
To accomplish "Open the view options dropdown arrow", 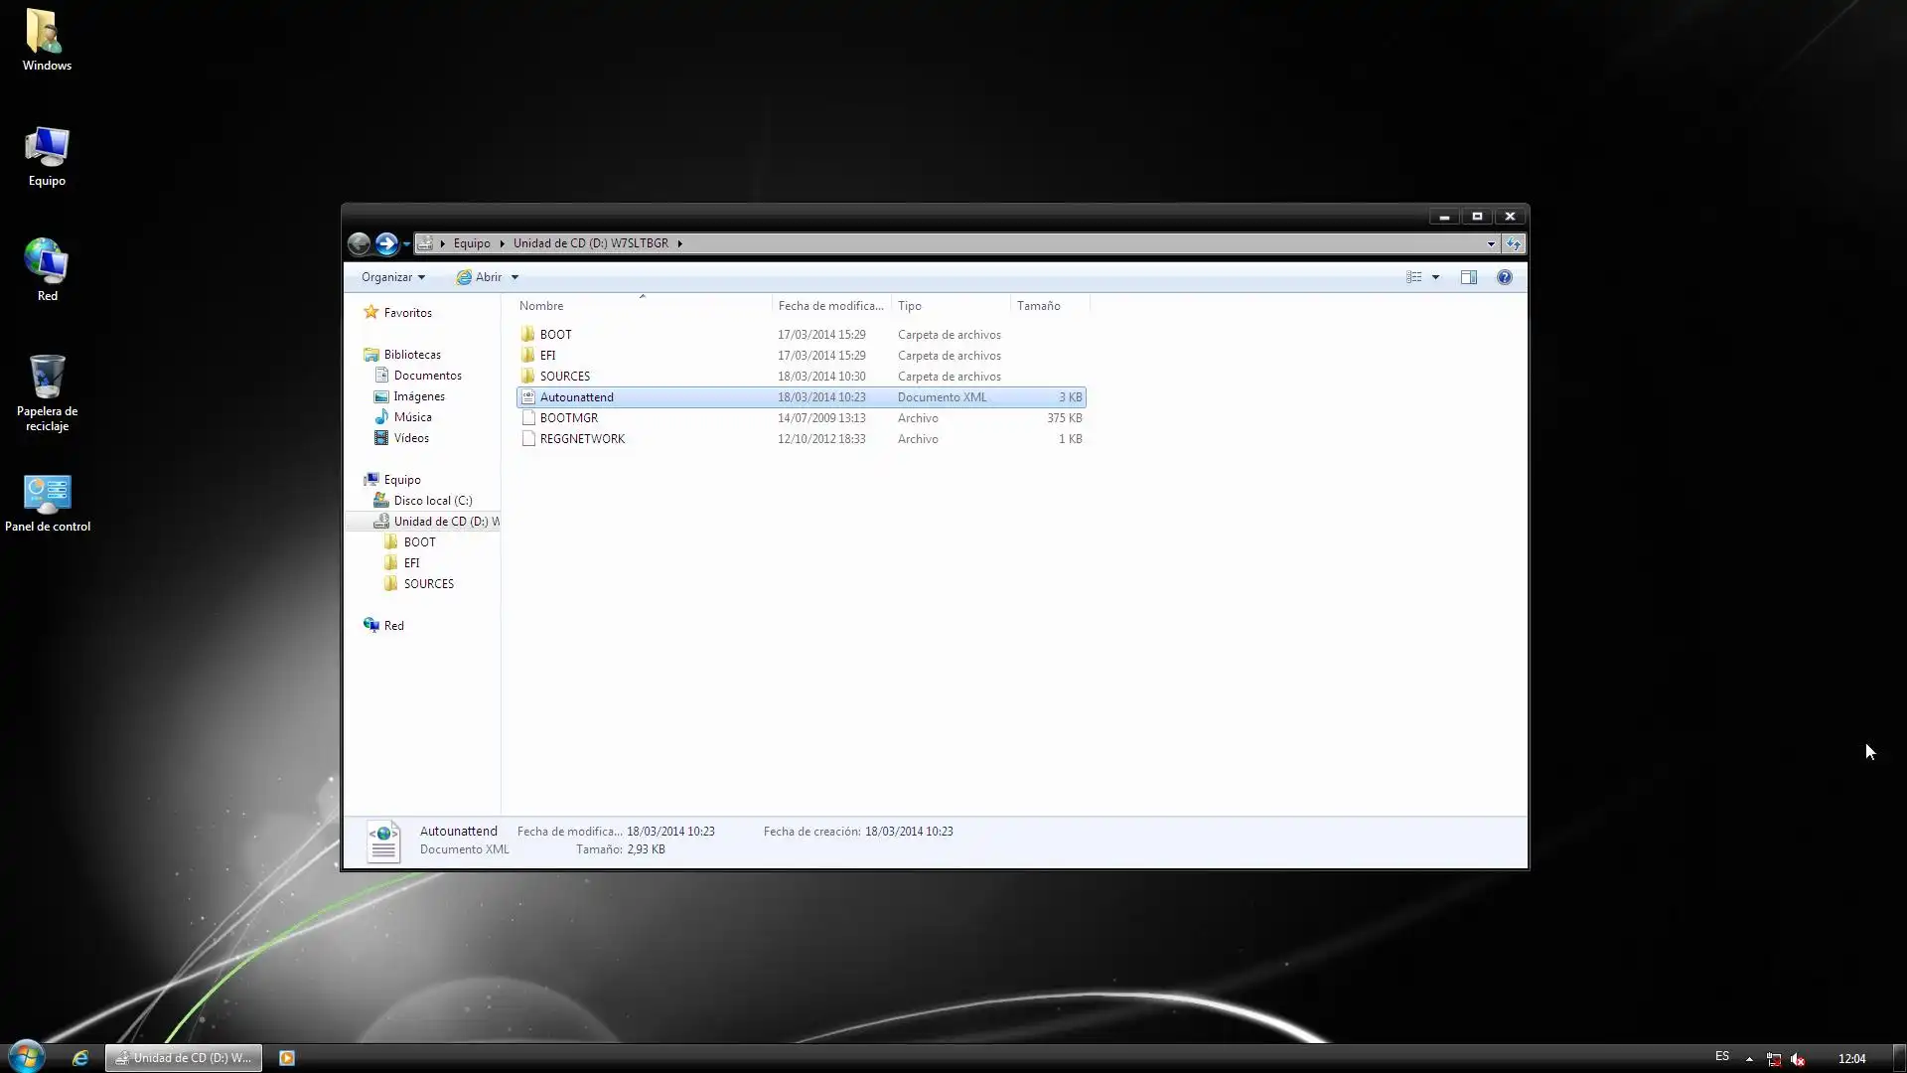I will (1435, 277).
